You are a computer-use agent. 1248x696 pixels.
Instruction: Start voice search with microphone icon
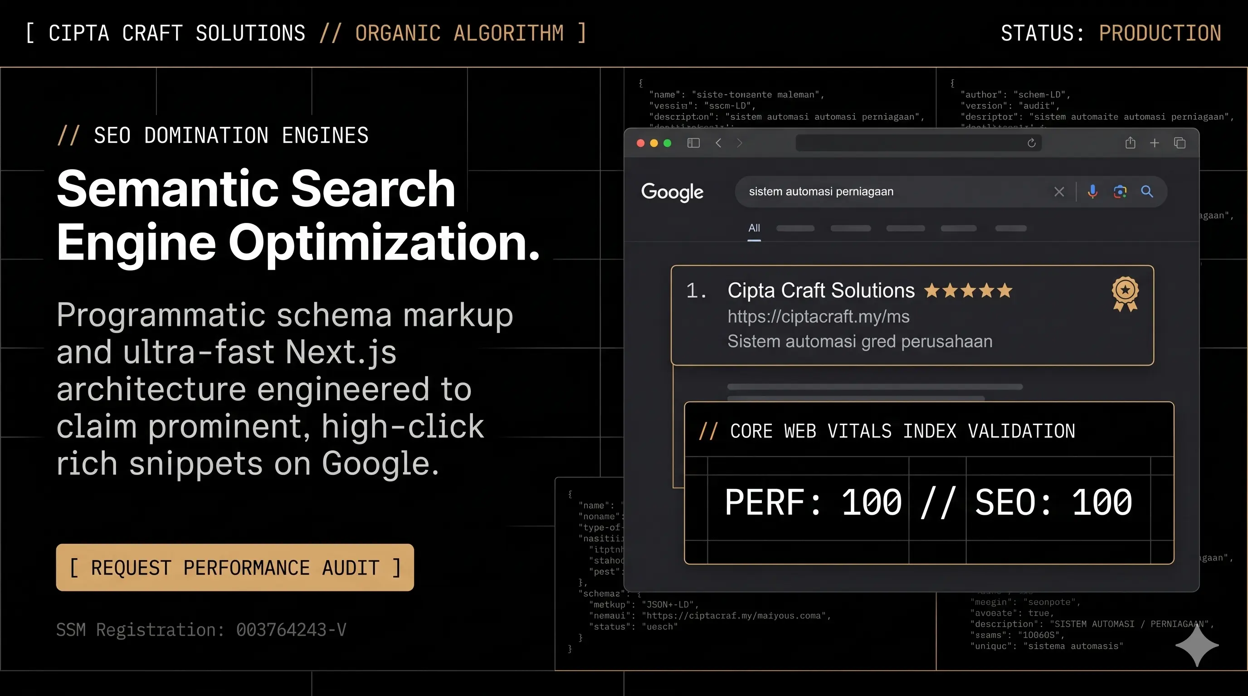pos(1092,192)
